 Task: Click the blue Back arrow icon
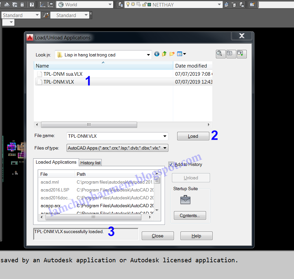(x=157, y=54)
